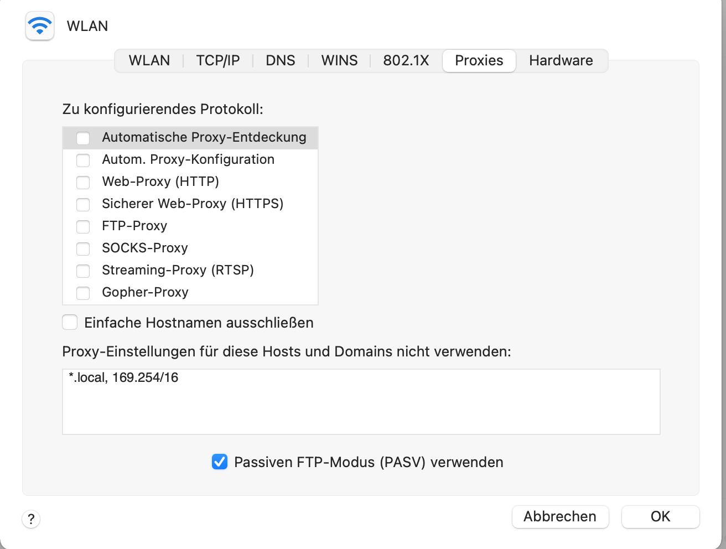Viewport: 726px width, 549px height.
Task: Open help with question mark button
Action: (x=31, y=519)
